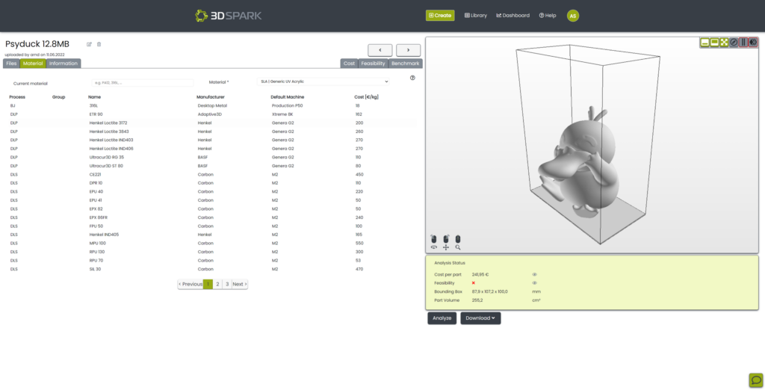Open the chat bubble widget

tap(756, 380)
